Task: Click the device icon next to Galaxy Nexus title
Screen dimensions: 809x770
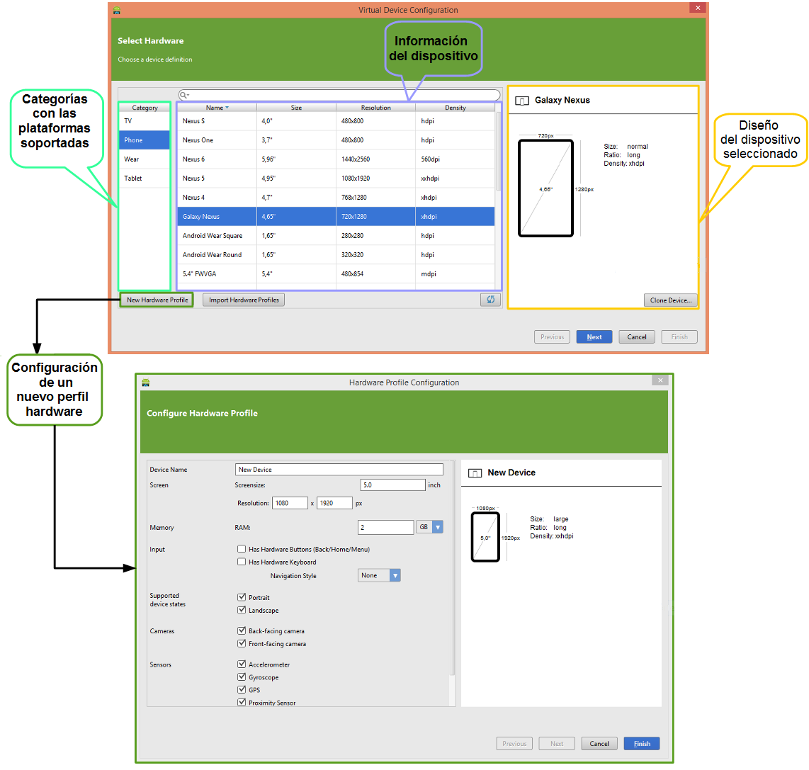Action: coord(522,101)
